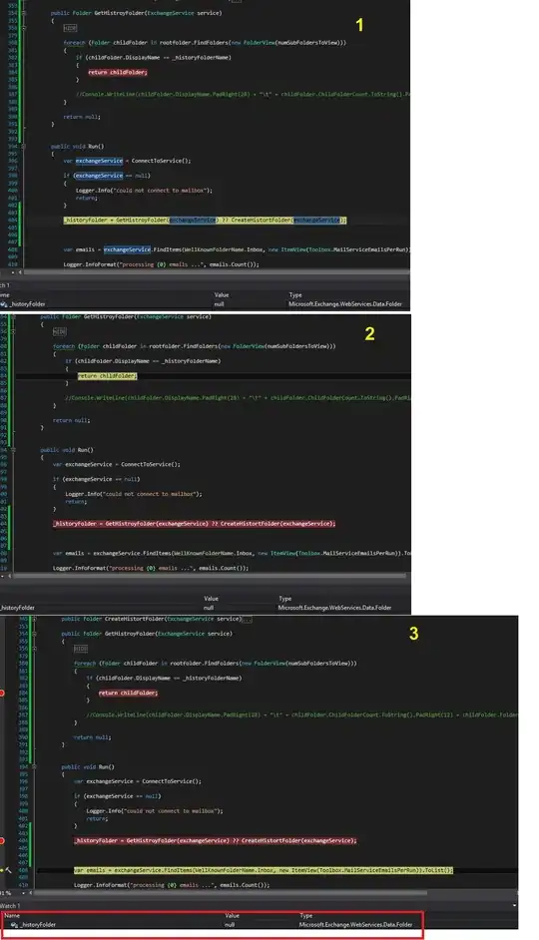Image resolution: width=539 pixels, height=940 pixels.
Task: Click the yellow current-statement arrow at line 408
Action: point(2,870)
